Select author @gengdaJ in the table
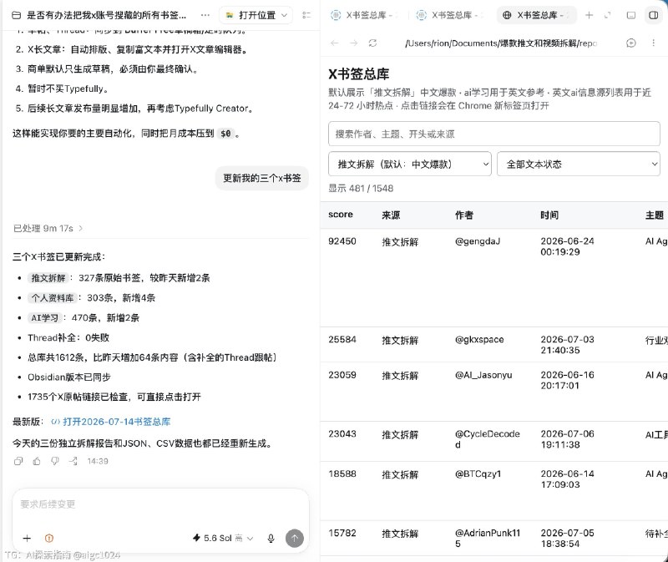Viewport: 668px width, 562px height. [x=478, y=241]
